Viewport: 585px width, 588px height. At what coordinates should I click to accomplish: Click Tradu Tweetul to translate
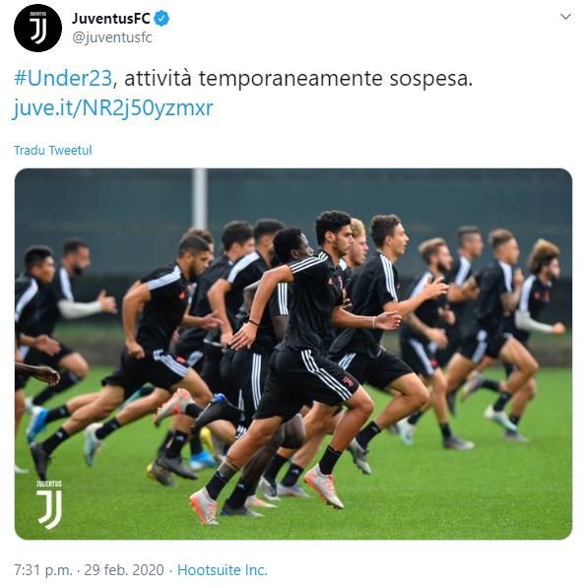coord(53,150)
